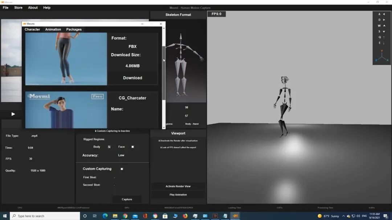This screenshot has width=392, height=220.
Task: Click the .mp4 file type value
Action: (x=34, y=136)
